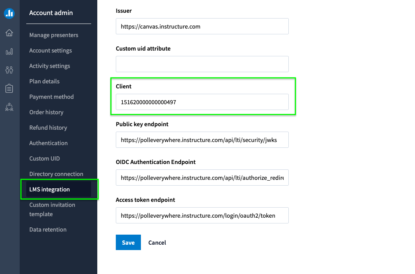Go to Account settings
This screenshot has height=274, width=415.
click(51, 50)
